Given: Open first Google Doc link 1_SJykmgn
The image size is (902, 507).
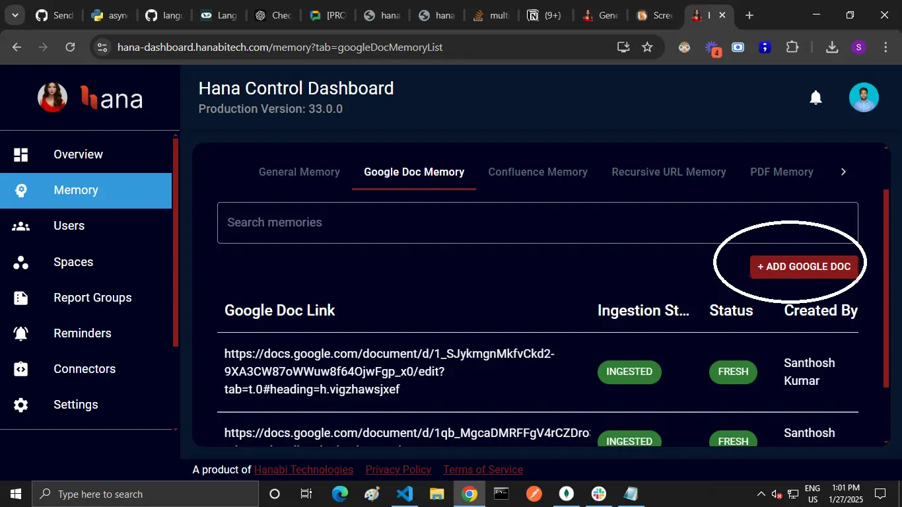Looking at the screenshot, I should [x=390, y=372].
